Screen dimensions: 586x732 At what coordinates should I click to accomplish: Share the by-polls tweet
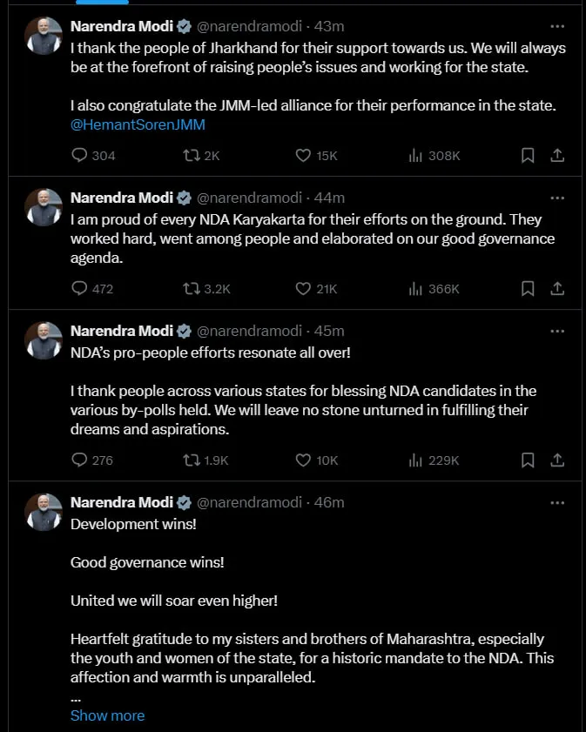(558, 460)
